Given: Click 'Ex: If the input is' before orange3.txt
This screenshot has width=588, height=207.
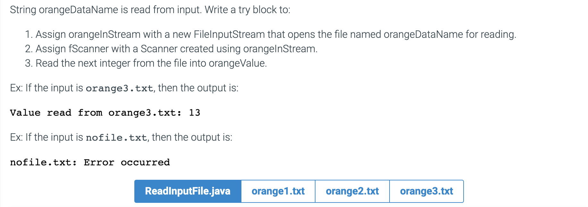Looking at the screenshot, I should pos(46,88).
